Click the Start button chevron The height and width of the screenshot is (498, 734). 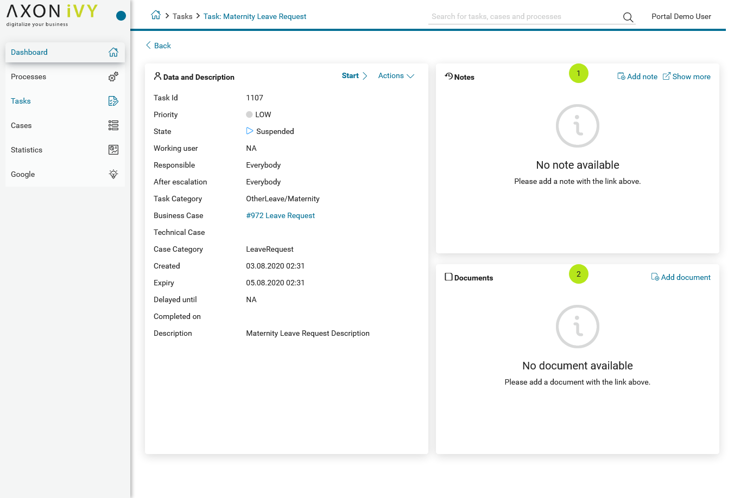pyautogui.click(x=365, y=76)
